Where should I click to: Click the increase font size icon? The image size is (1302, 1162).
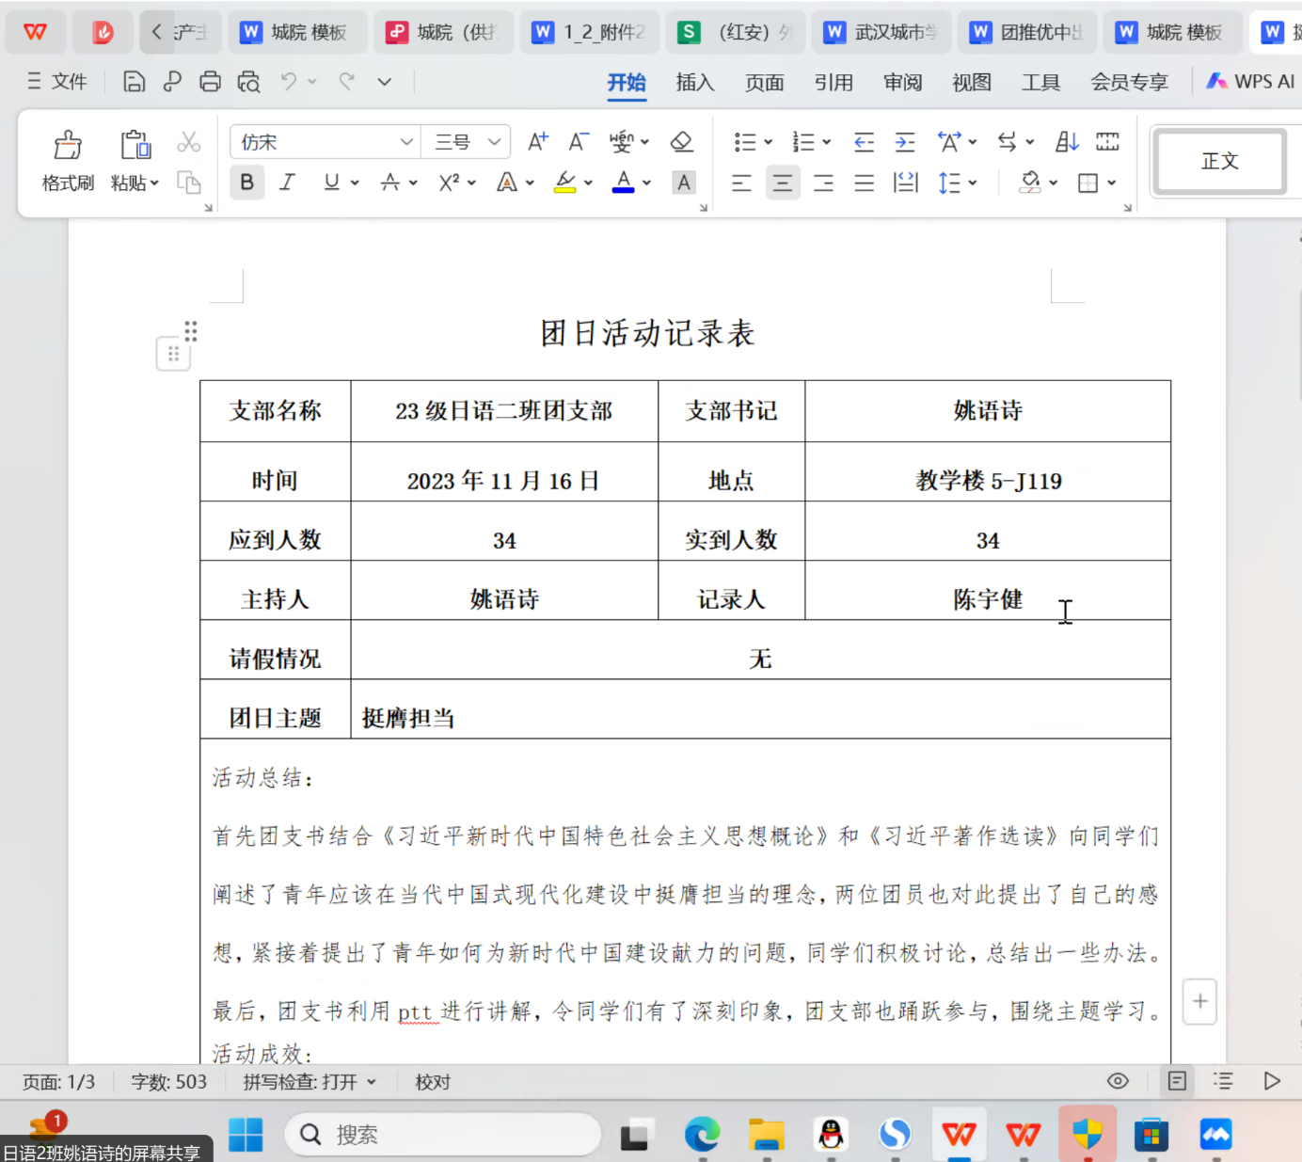point(537,142)
